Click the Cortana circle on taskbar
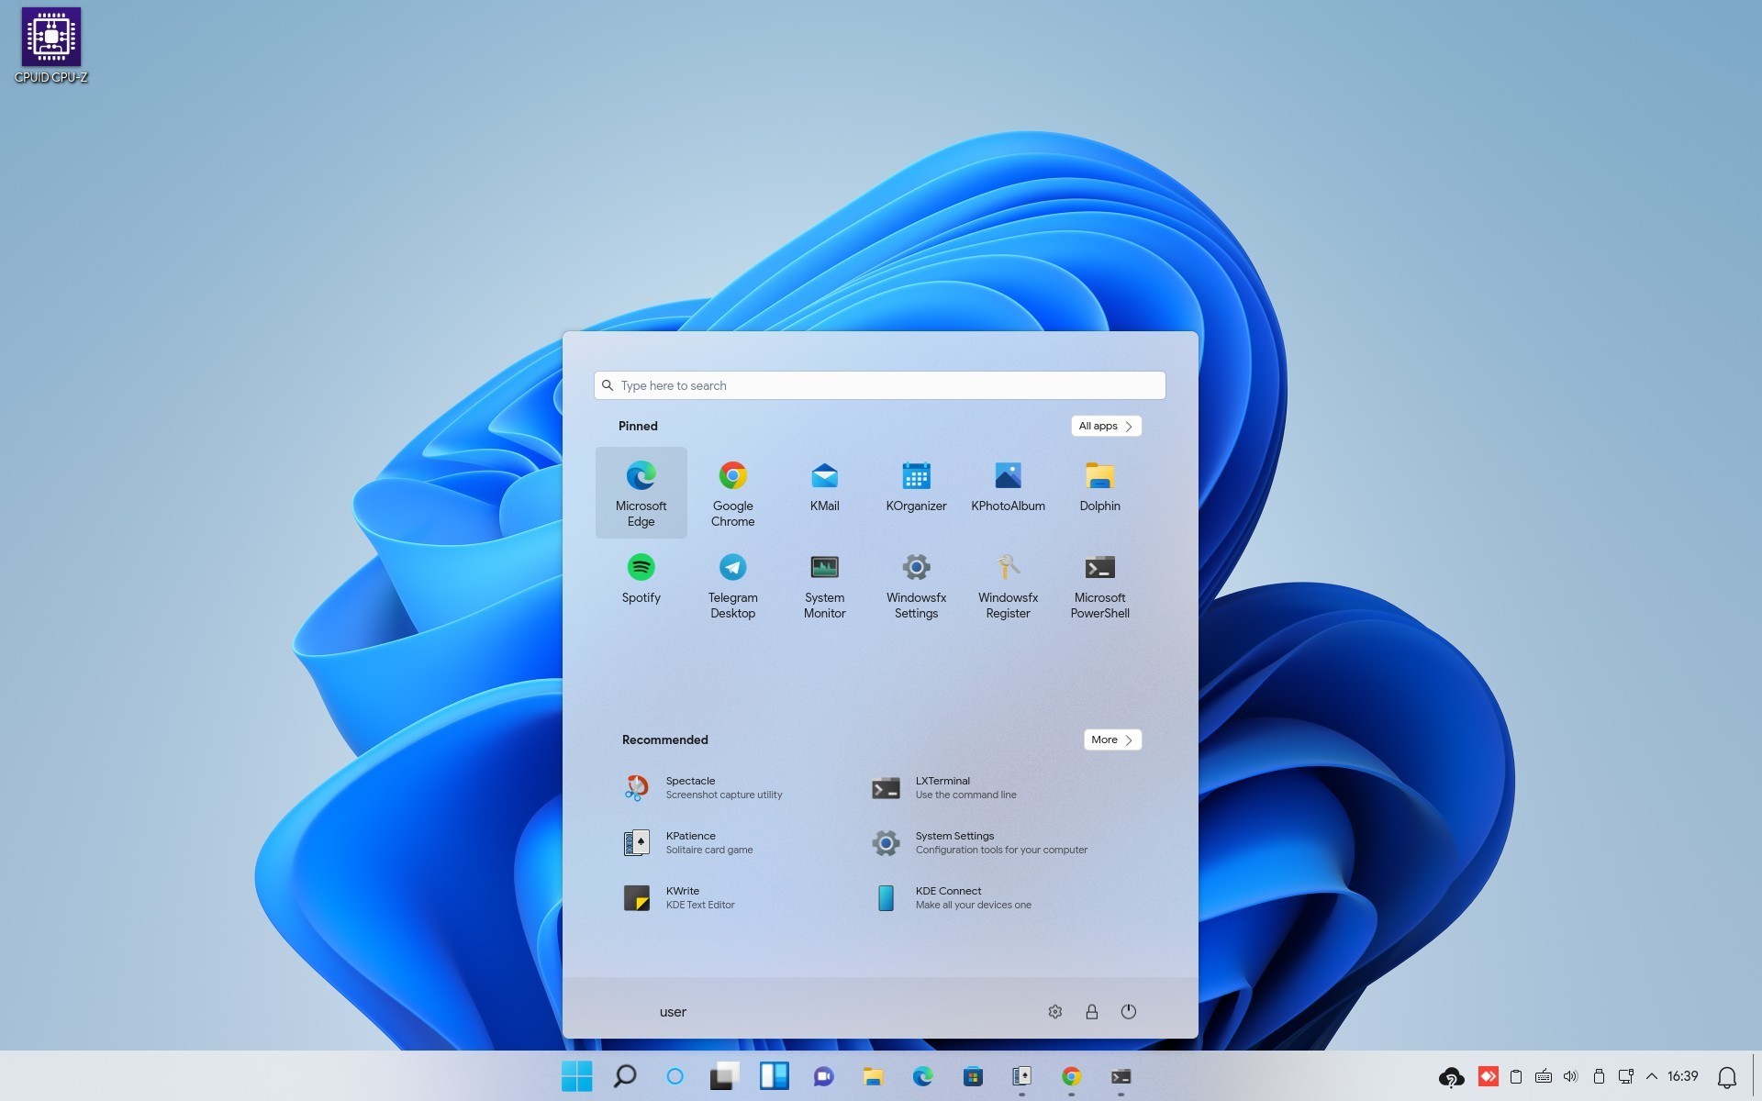Image resolution: width=1762 pixels, height=1101 pixels. point(675,1076)
